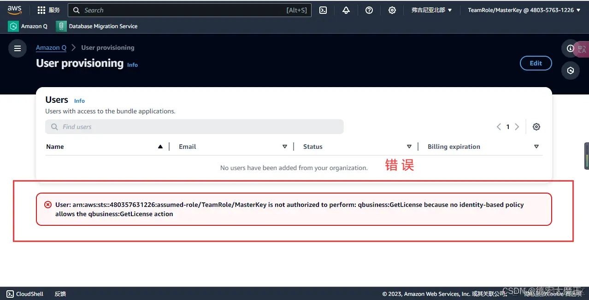The height and width of the screenshot is (300, 589).
Task: Click the Search input field
Action: [x=189, y=10]
